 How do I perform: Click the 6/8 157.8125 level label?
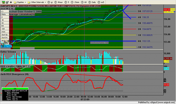tap(144, 5)
